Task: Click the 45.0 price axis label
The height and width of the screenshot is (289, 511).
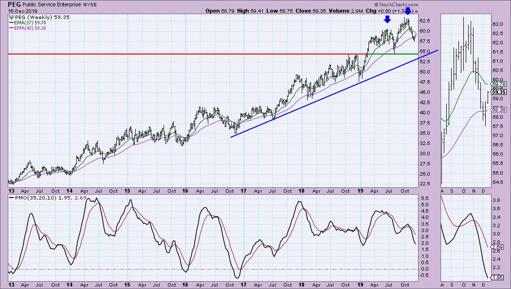Action: click(x=425, y=92)
